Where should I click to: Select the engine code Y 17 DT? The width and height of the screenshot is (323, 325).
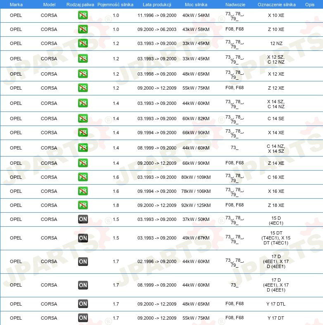(x=276, y=318)
